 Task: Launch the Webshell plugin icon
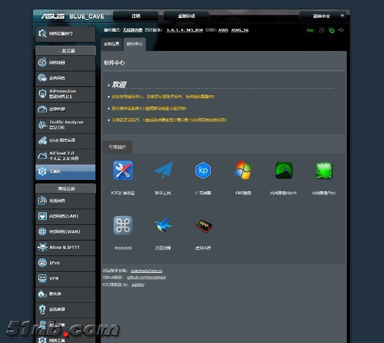123,225
